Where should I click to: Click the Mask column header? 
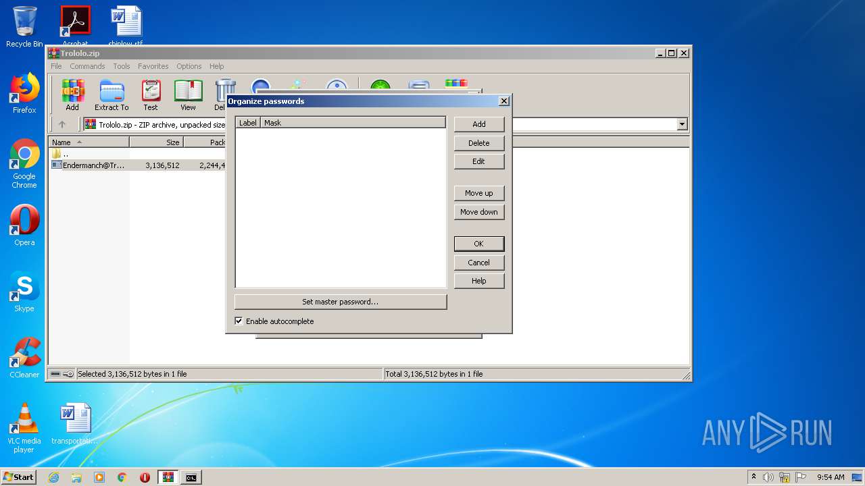tap(353, 123)
